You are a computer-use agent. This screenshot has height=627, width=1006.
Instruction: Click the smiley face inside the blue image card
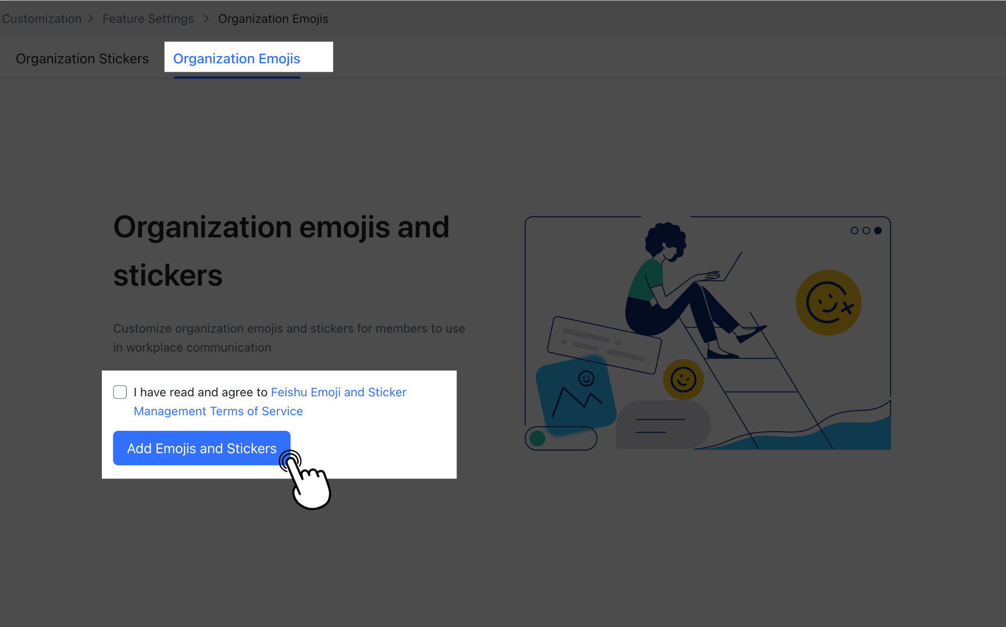585,378
